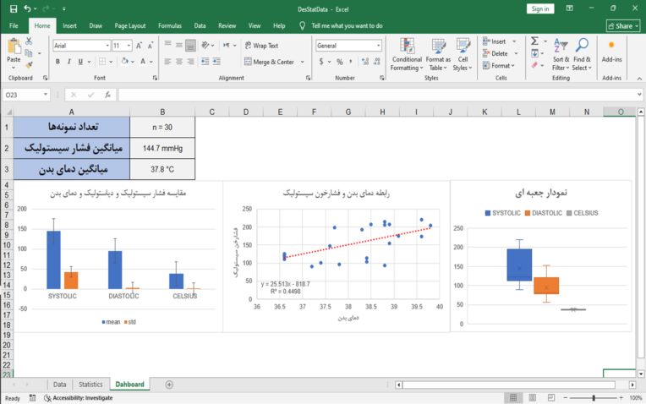Screen dimensions: 646x404
Task: Click the Name Box showing O23
Action: coord(25,95)
